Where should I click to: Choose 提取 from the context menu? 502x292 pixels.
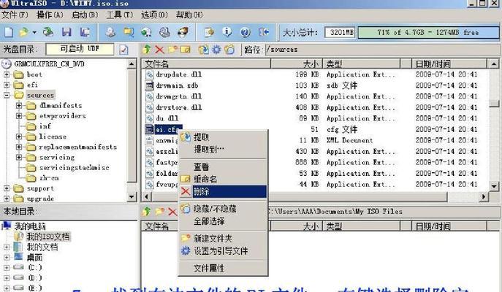point(223,137)
